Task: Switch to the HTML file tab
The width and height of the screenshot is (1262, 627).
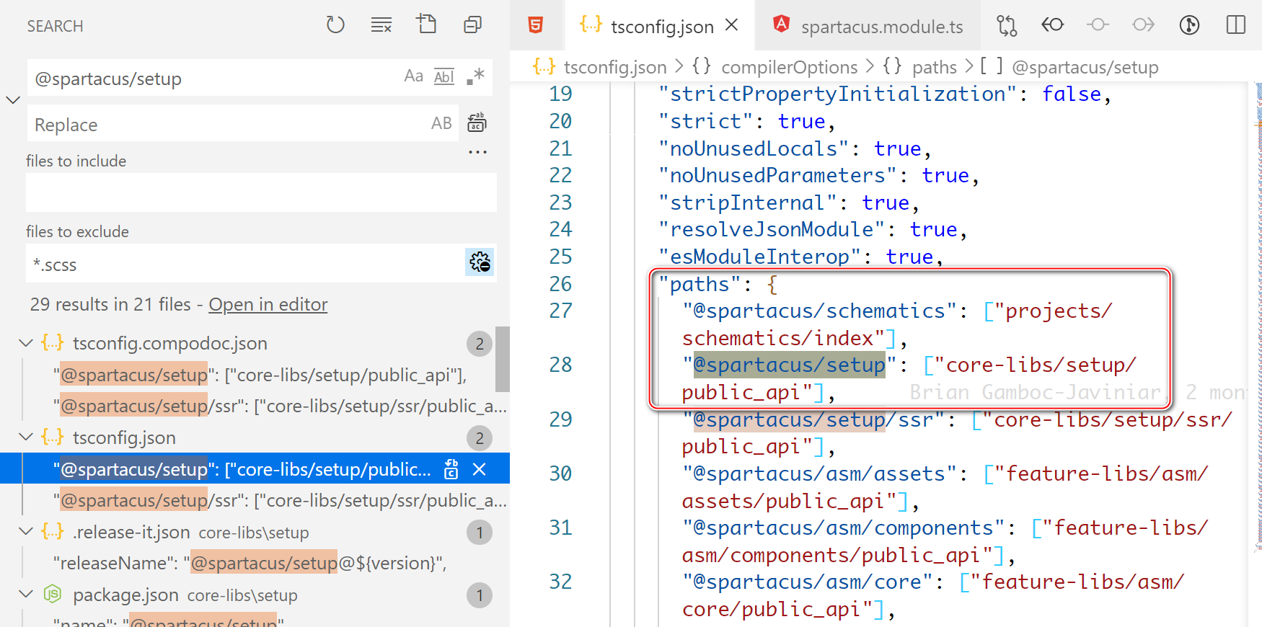Action: [536, 25]
